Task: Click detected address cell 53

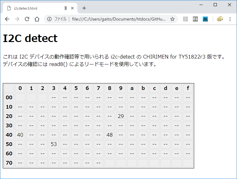Action: coord(54,144)
